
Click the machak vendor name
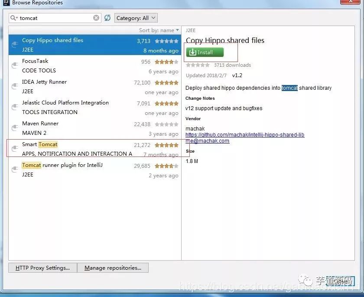click(x=195, y=129)
